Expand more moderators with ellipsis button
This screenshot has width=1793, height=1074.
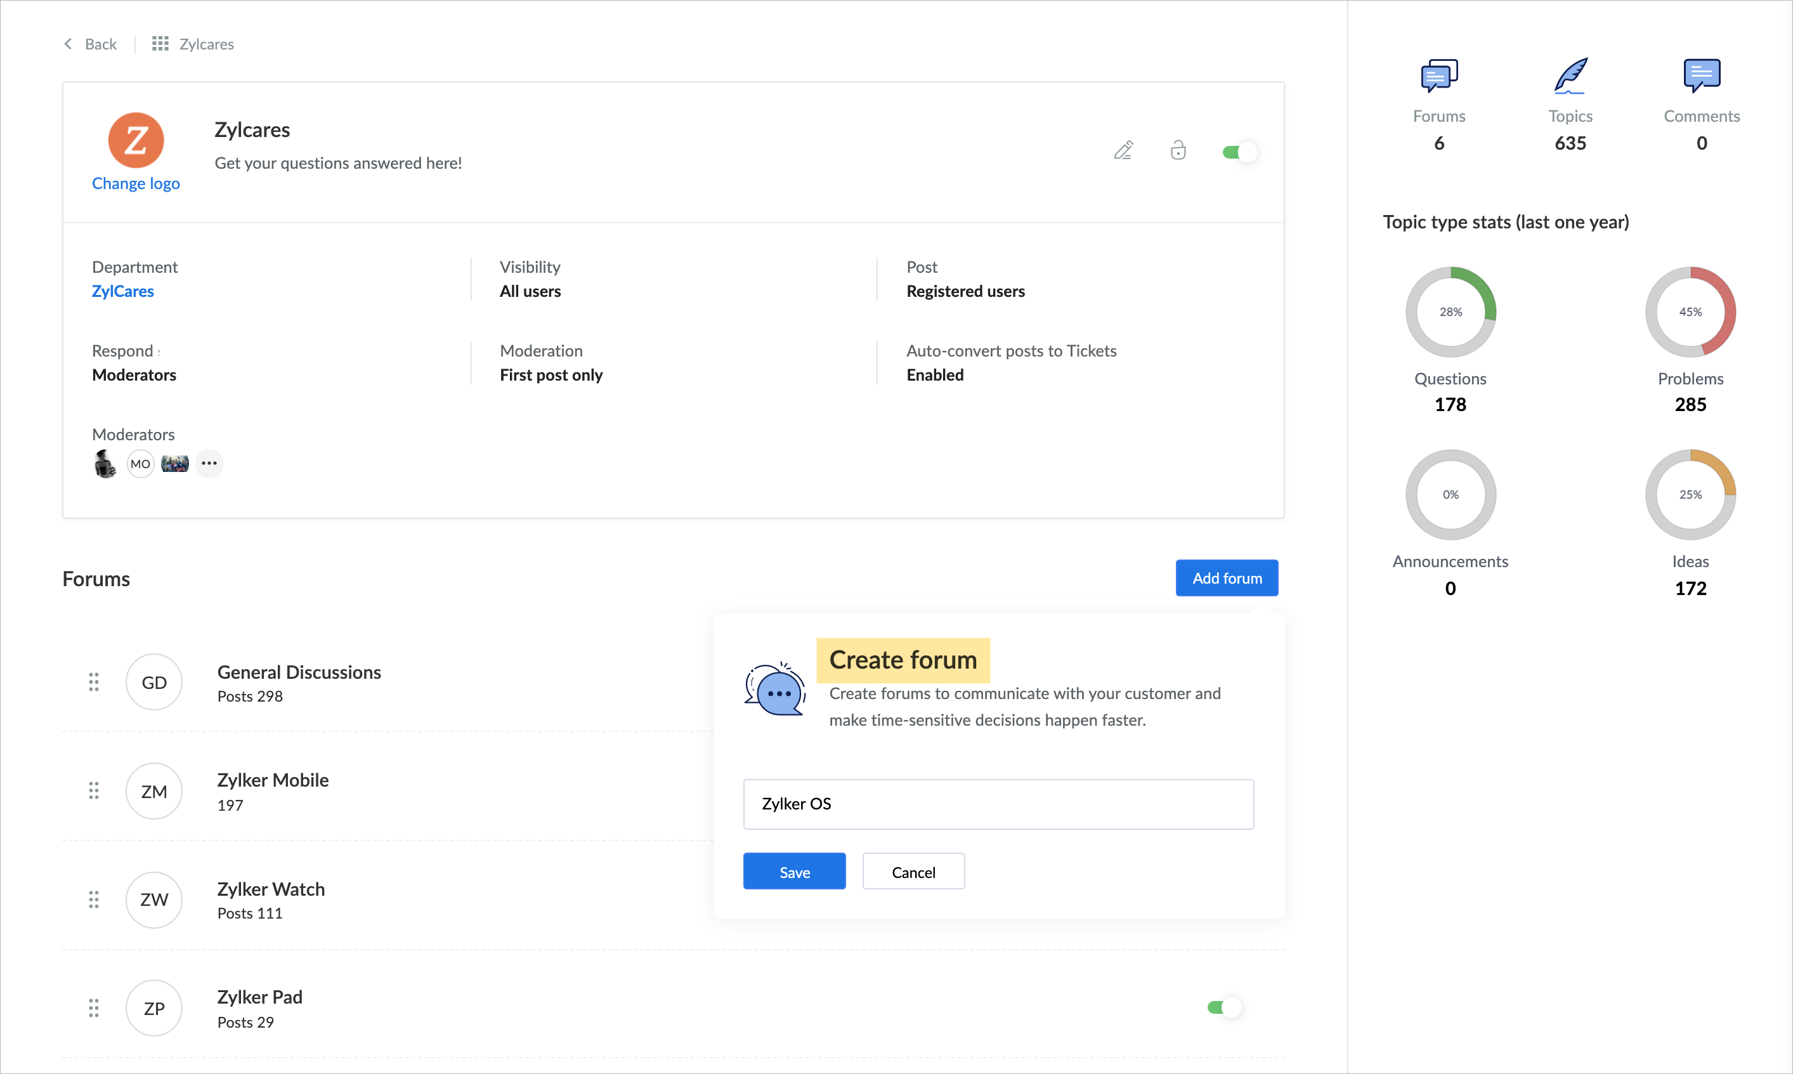tap(209, 463)
